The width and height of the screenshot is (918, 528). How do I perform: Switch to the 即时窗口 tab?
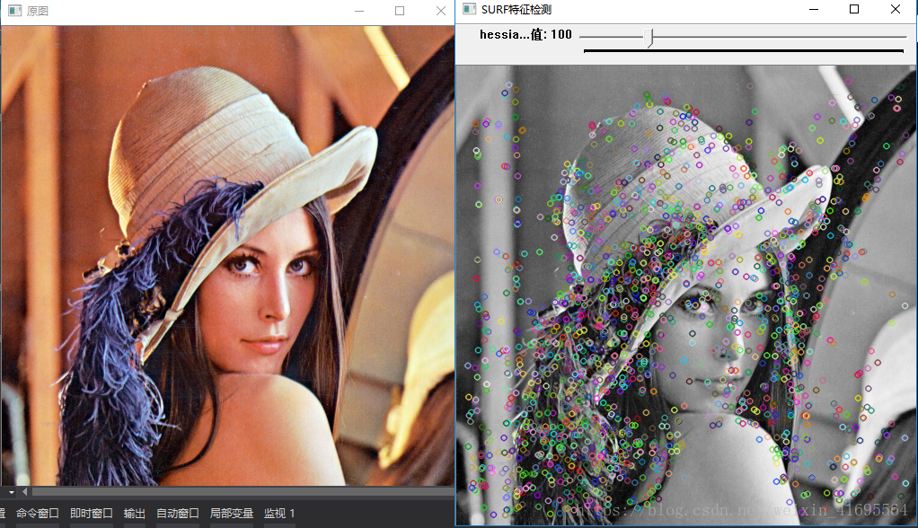(92, 514)
